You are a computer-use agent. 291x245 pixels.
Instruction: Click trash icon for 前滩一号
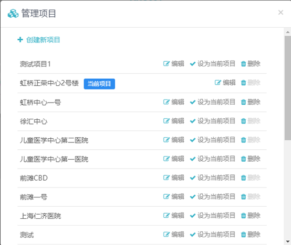[243, 197]
